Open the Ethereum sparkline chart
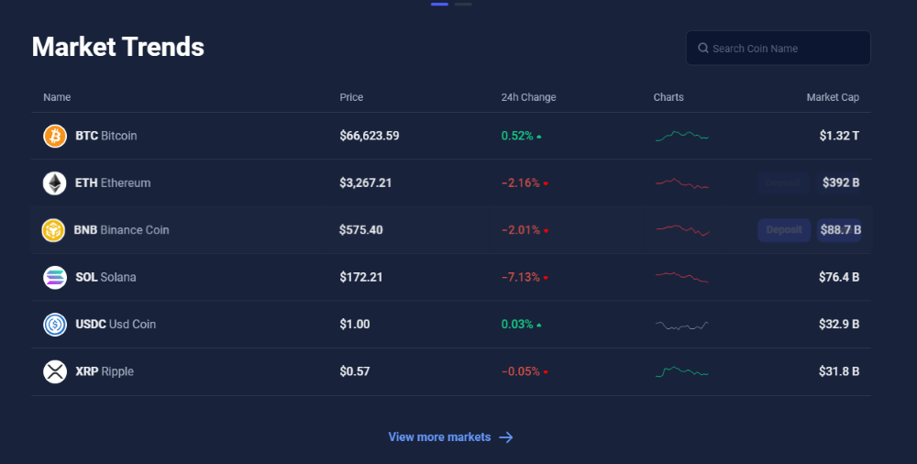917x464 pixels. click(x=682, y=183)
